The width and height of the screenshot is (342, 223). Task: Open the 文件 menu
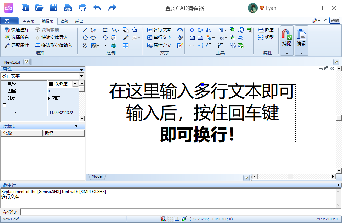(10, 21)
